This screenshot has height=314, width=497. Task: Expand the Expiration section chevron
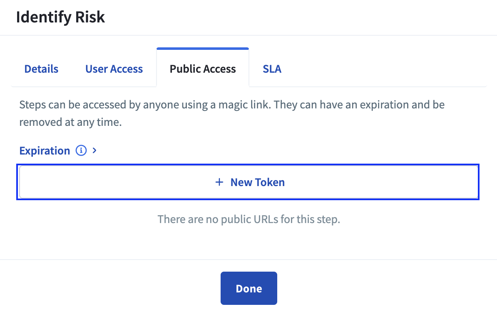(x=94, y=150)
